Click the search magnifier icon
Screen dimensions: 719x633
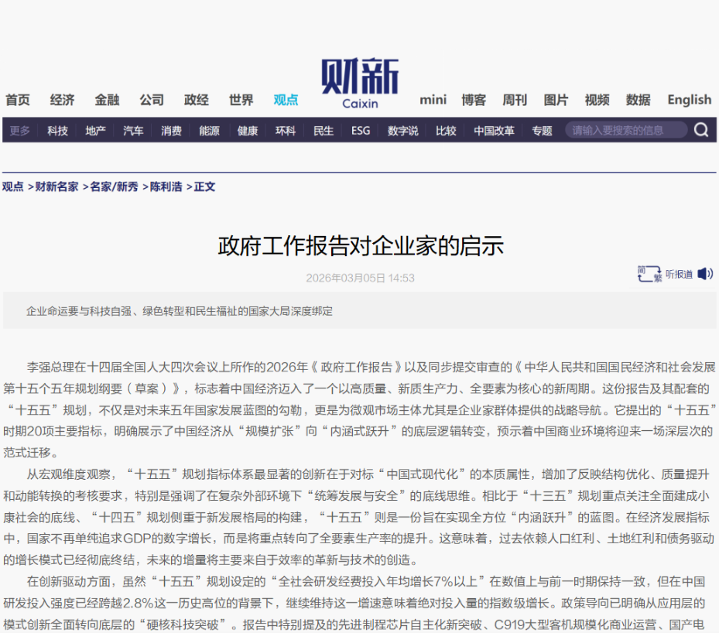[x=701, y=130]
